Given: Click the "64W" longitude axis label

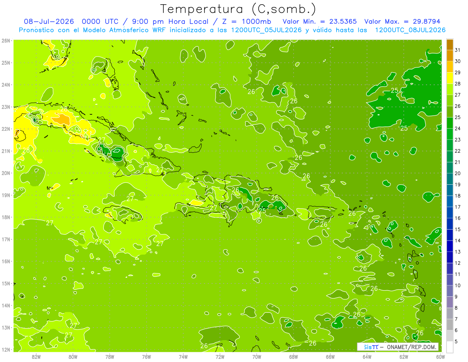Looking at the screenshot, I should tap(367, 357).
